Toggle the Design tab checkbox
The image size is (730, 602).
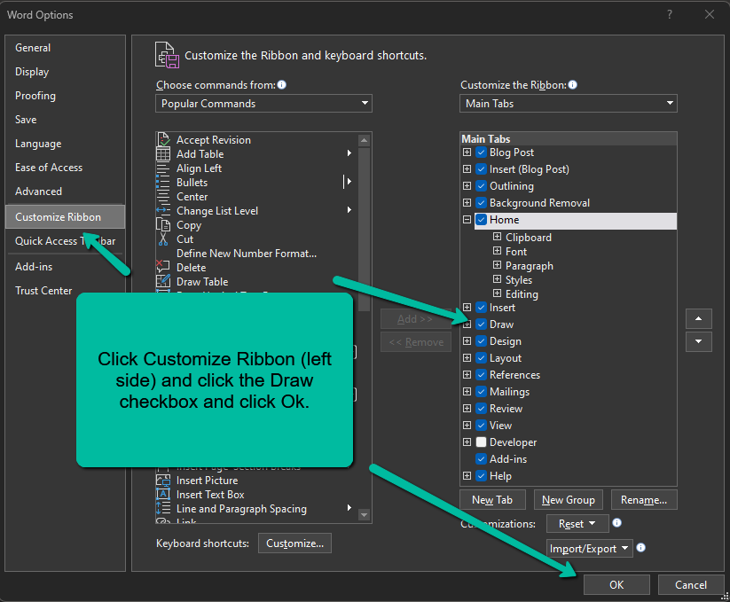[x=482, y=341]
